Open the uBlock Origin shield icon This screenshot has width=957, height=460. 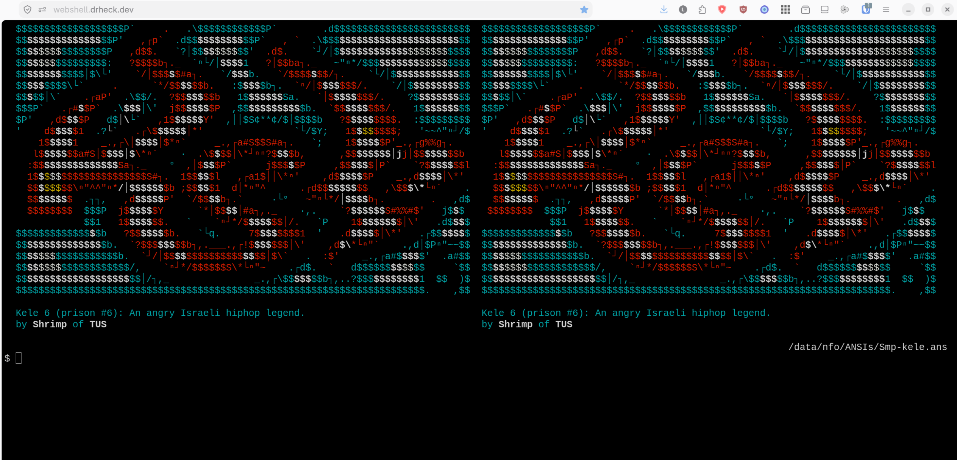(743, 9)
